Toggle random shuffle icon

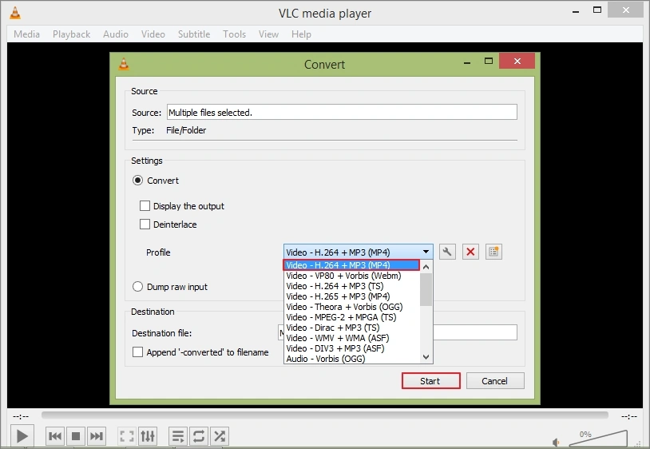pos(220,436)
